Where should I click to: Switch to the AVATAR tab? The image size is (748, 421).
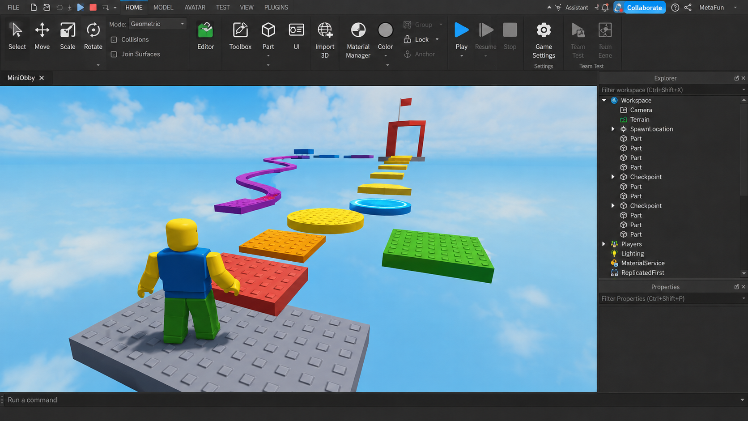(195, 7)
